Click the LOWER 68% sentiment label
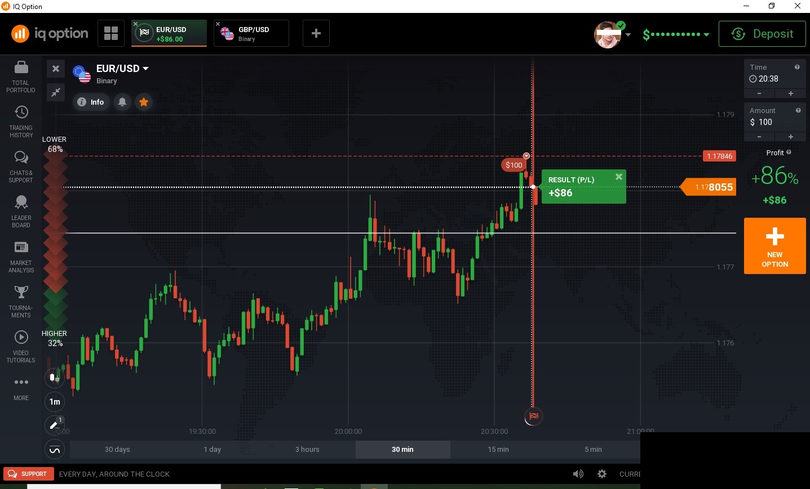This screenshot has height=489, width=810. point(54,144)
